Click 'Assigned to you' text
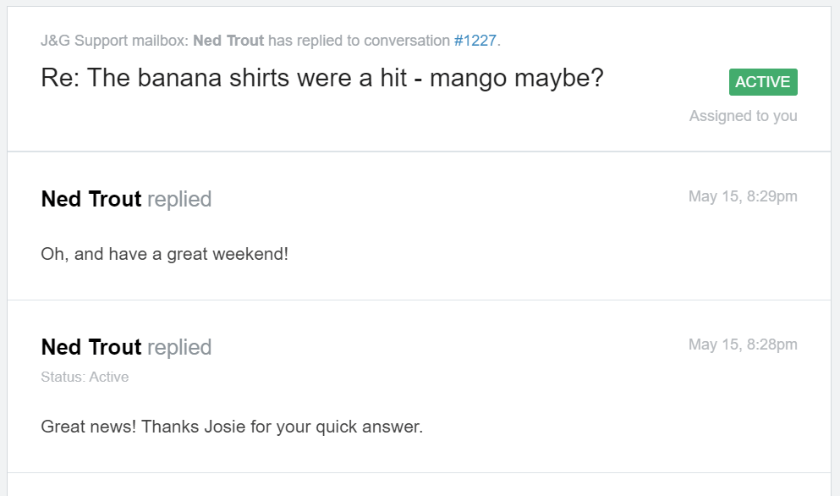This screenshot has width=840, height=496. pos(743,116)
